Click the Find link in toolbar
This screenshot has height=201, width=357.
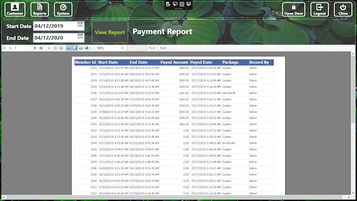pyautogui.click(x=152, y=48)
